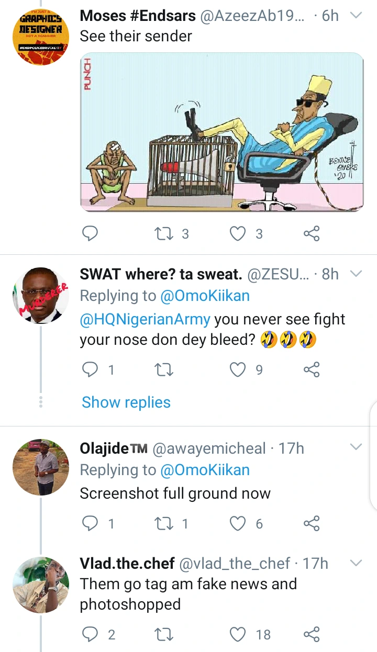
Task: Open options chevron on Vlad.the.chef's tweet
Action: click(356, 563)
